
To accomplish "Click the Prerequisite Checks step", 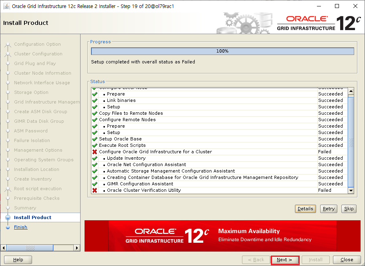I will (37, 198).
